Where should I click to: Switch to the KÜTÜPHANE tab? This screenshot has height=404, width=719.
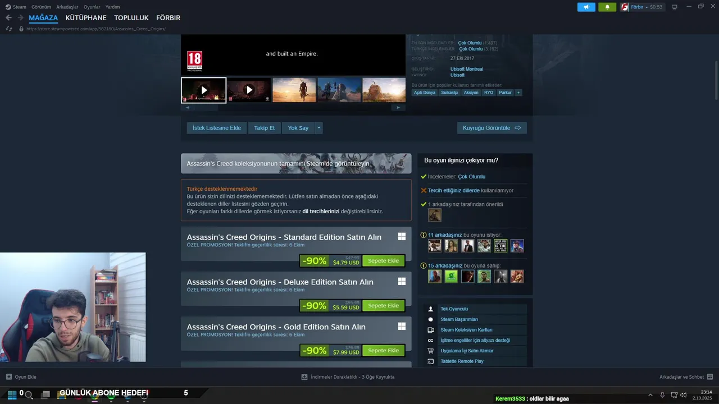click(x=86, y=18)
